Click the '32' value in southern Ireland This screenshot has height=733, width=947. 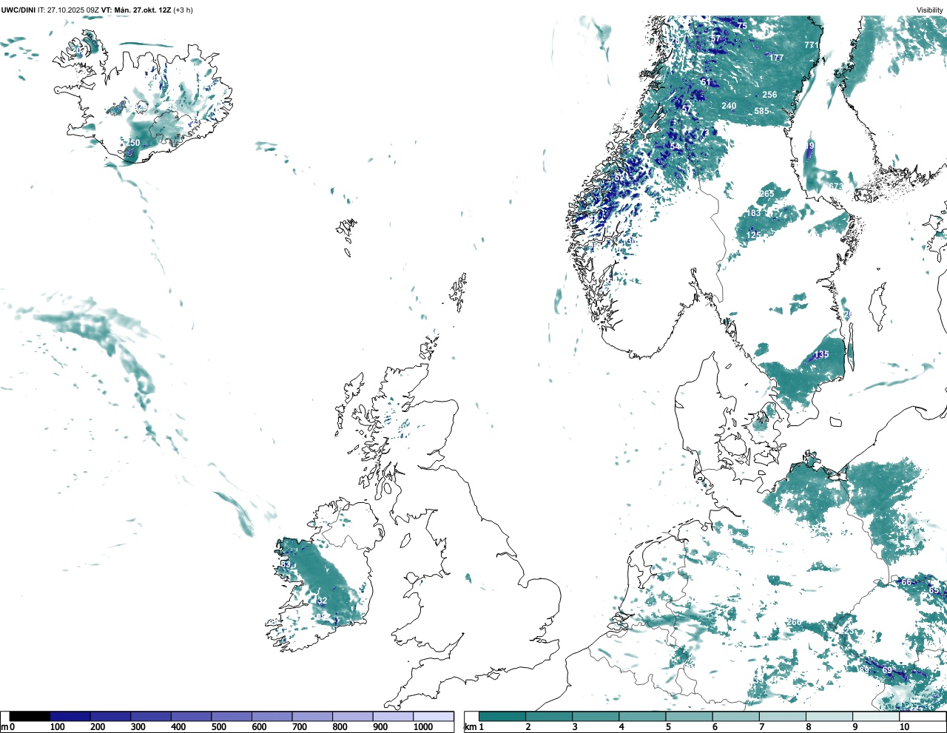pyautogui.click(x=322, y=601)
